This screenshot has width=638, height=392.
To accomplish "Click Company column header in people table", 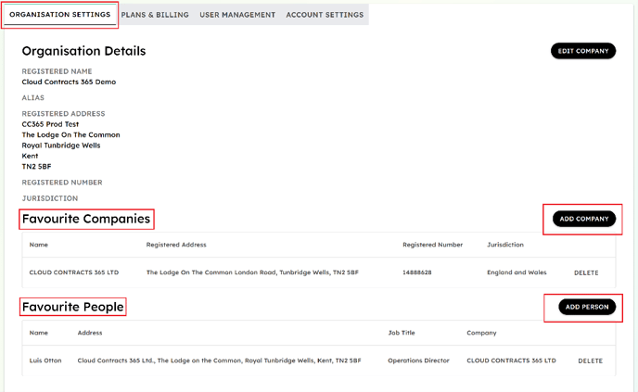I will 481,333.
